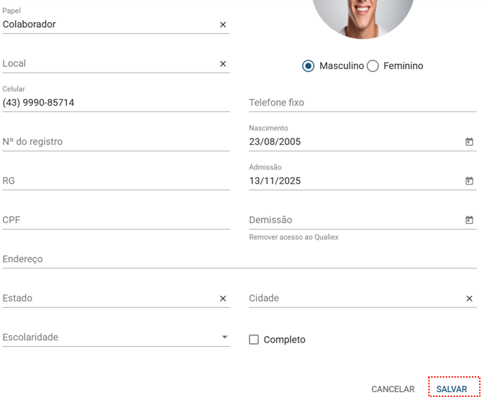Open the Admissão calendar picker

(469, 181)
